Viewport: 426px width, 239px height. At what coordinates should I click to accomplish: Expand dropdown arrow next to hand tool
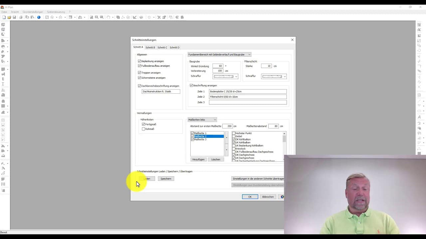tap(113, 17)
